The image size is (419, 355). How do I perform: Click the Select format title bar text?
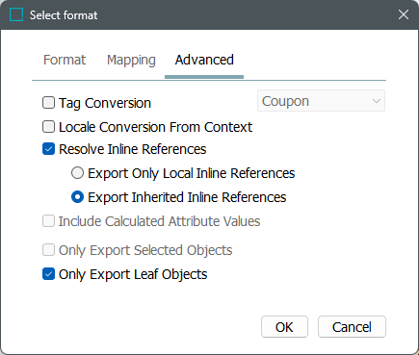point(64,15)
